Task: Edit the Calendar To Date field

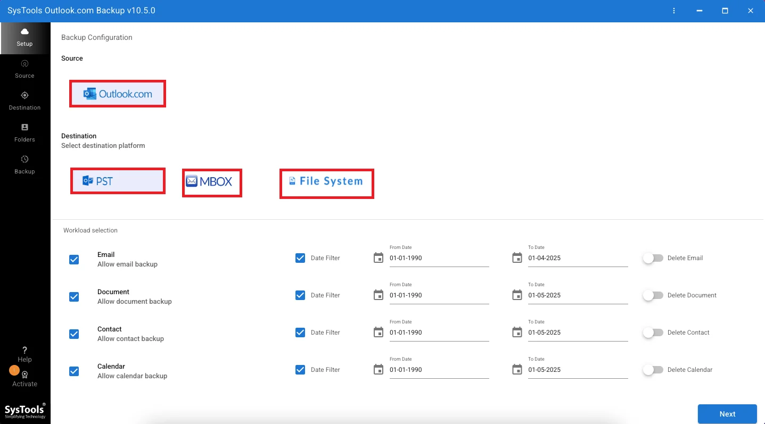Action: click(x=578, y=370)
